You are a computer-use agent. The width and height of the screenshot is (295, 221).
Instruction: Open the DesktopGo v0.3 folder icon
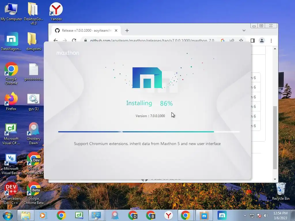pos(33,14)
